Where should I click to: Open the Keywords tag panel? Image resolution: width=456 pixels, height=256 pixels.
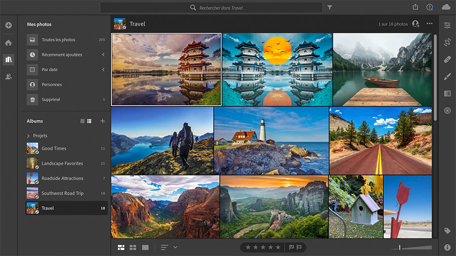pos(447,231)
